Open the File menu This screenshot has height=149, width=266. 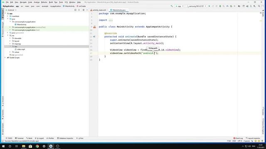pyautogui.click(x=7, y=2)
